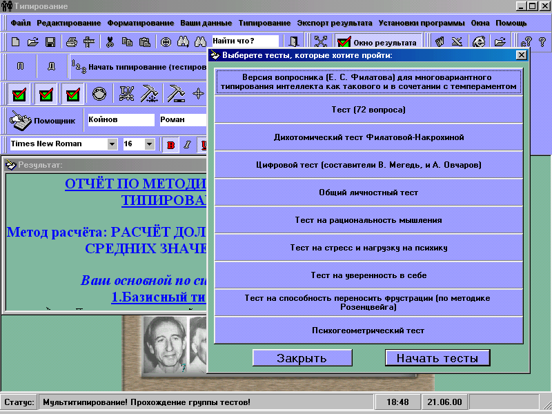
Task: Select the Rosenzweig frustration test
Action: pyautogui.click(x=368, y=302)
